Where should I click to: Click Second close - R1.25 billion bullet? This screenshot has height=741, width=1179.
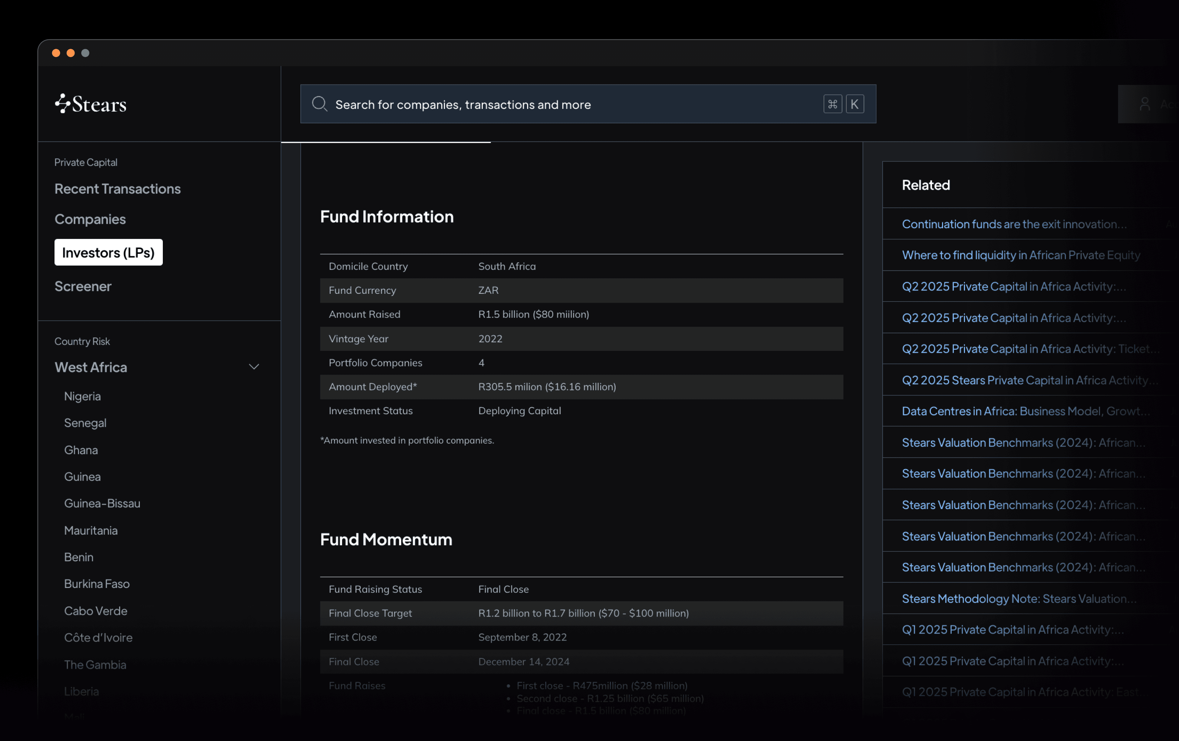[610, 698]
